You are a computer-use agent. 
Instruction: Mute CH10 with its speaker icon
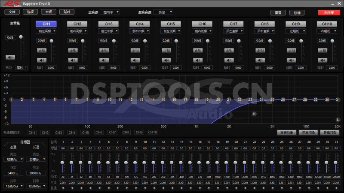click(x=322, y=60)
